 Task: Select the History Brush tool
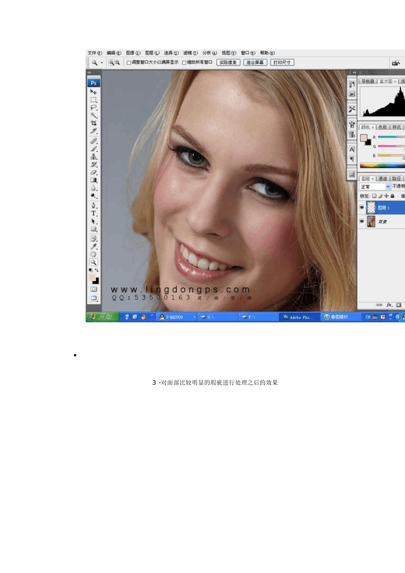[x=93, y=164]
